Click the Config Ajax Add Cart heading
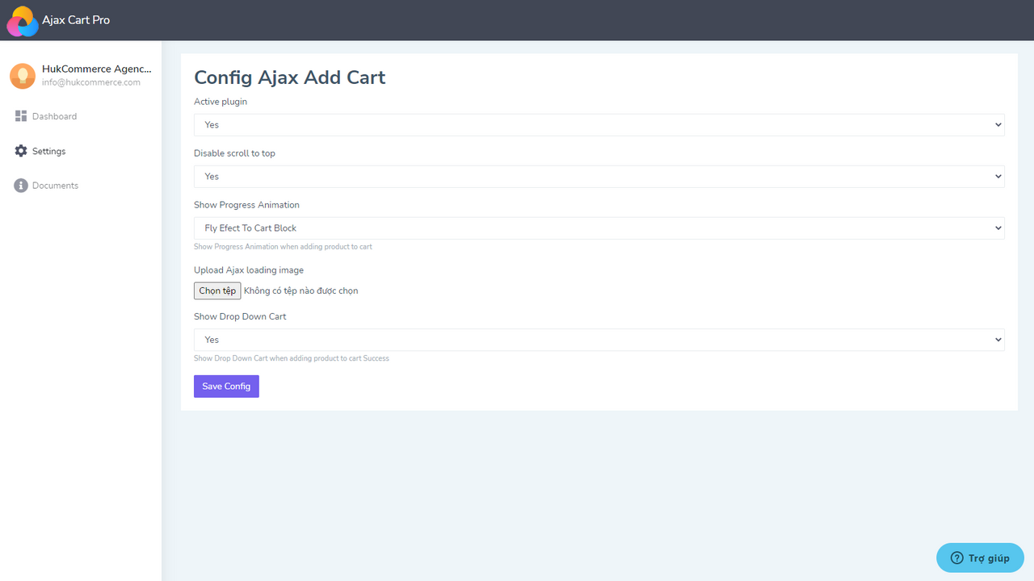The width and height of the screenshot is (1034, 581). coord(289,77)
